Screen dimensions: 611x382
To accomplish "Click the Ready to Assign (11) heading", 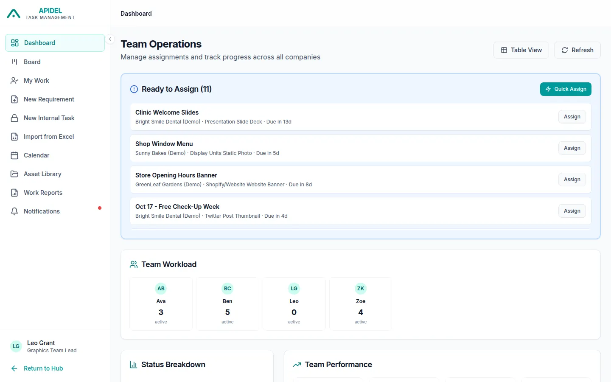I will click(x=177, y=89).
